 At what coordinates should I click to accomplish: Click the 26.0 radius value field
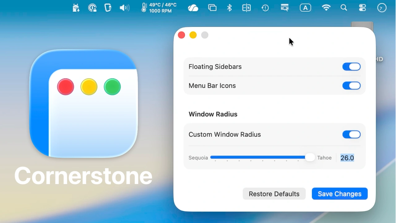point(347,158)
